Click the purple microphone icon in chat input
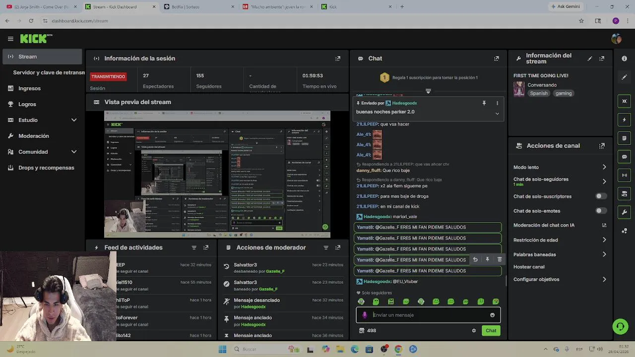The height and width of the screenshot is (357, 635). pos(365,315)
